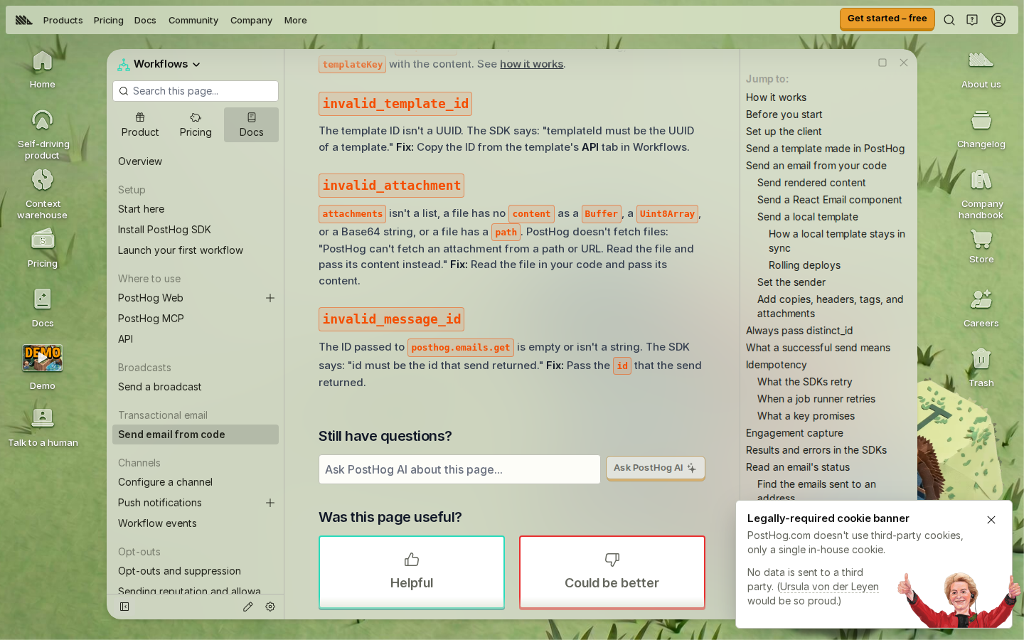Switch to the Pricing tab in sidebar
1024x640 pixels.
(196, 125)
